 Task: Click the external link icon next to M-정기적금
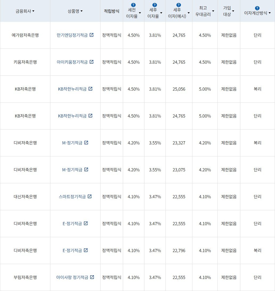click(86, 143)
